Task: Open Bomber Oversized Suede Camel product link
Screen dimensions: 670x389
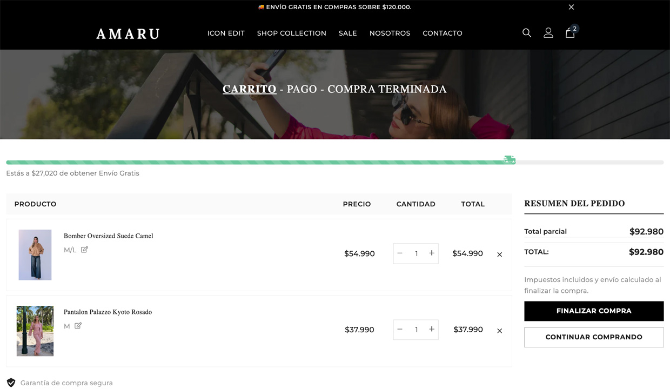Action: point(109,236)
